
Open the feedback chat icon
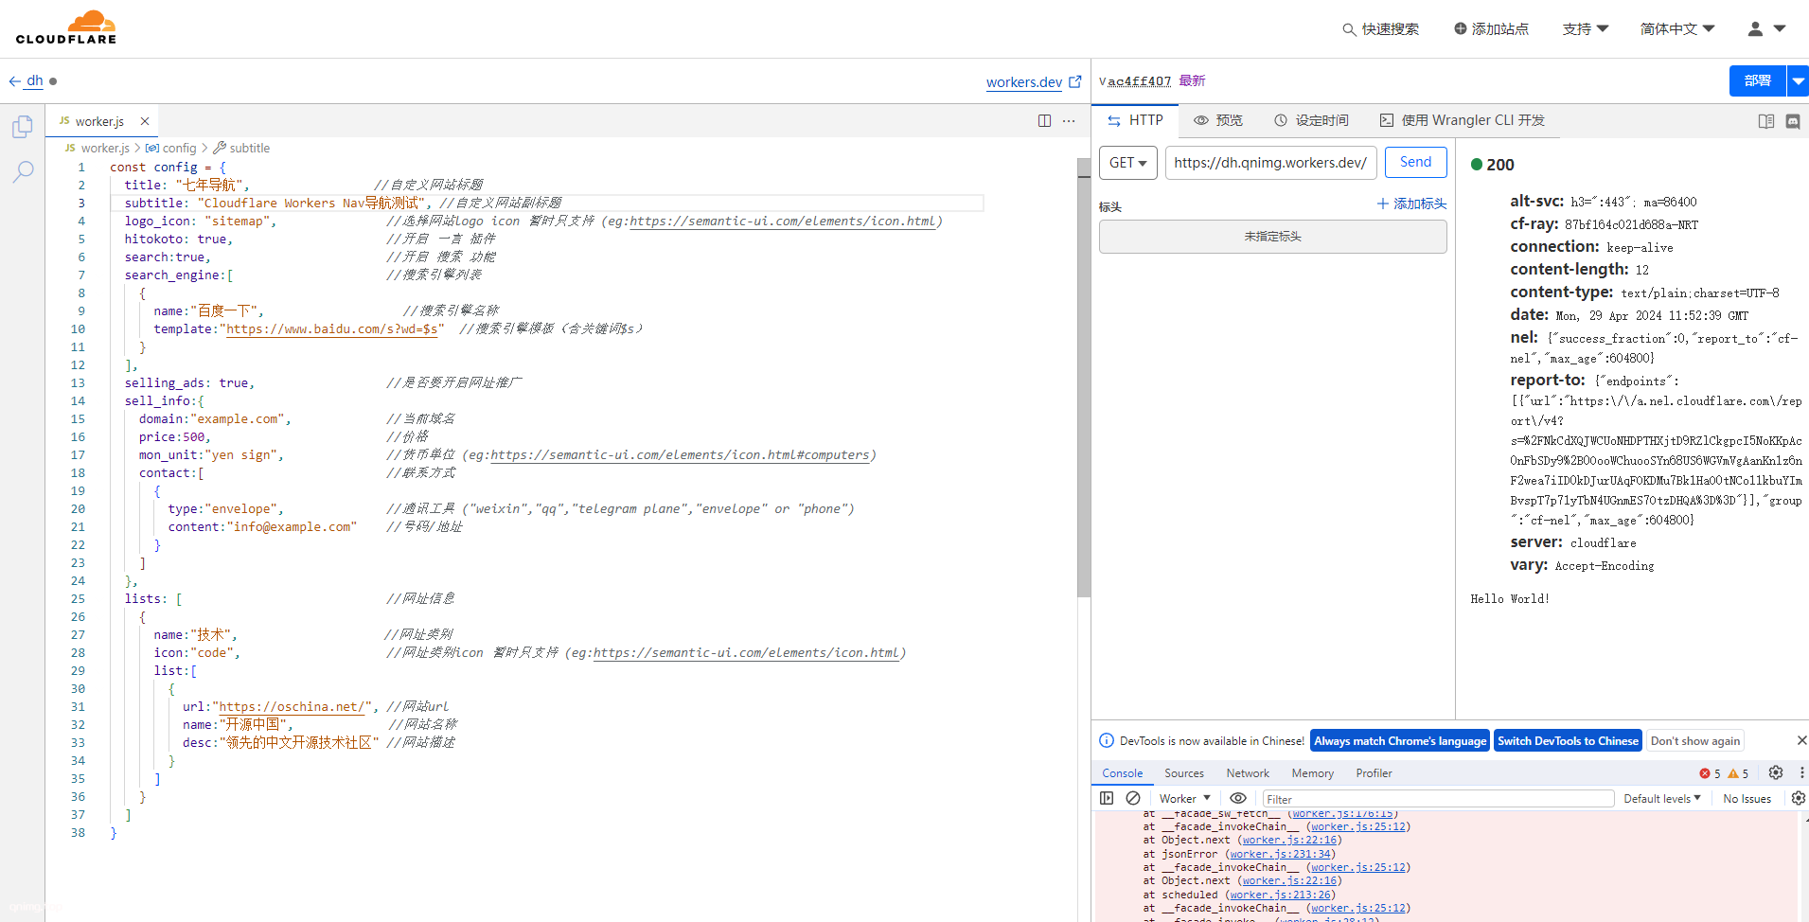[1793, 121]
